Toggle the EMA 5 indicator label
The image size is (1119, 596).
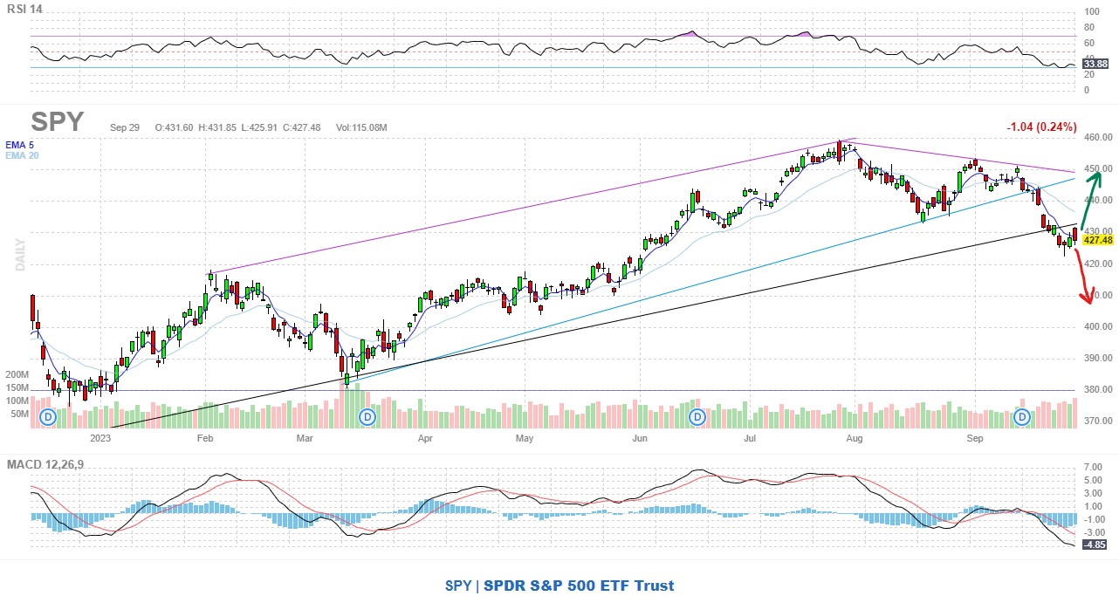click(19, 145)
